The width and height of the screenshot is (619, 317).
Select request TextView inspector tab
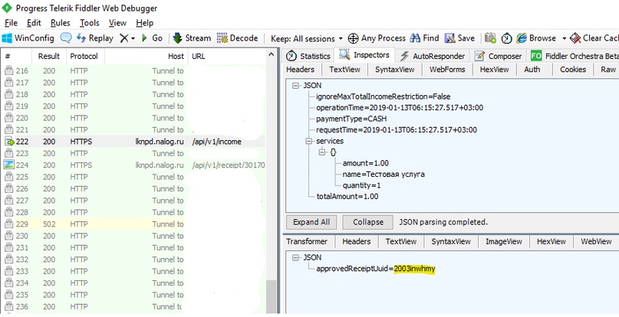tap(344, 70)
